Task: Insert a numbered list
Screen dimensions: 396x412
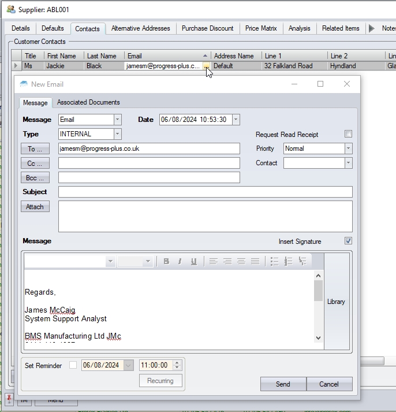Action: 289,262
